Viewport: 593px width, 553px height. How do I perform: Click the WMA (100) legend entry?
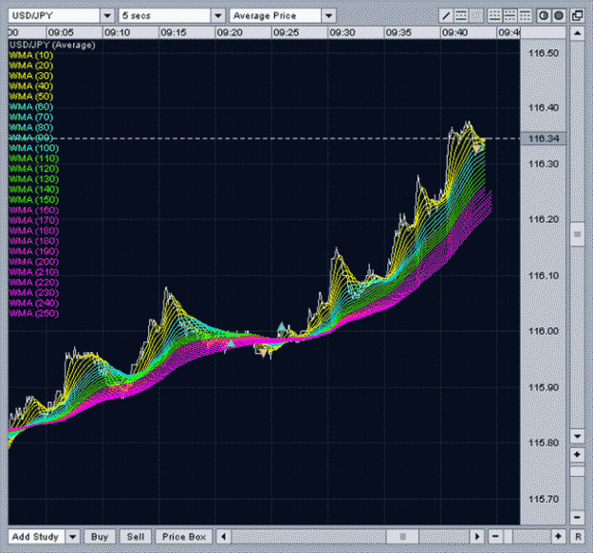[x=34, y=148]
